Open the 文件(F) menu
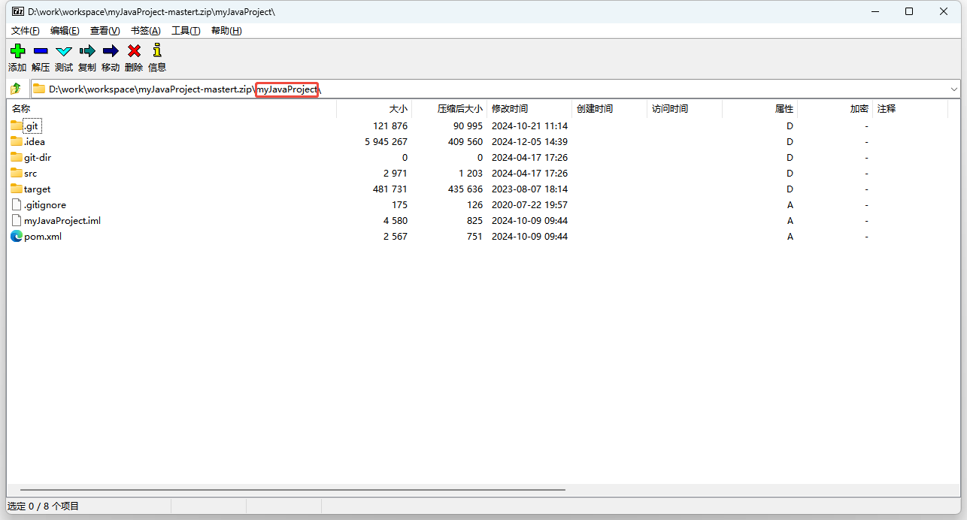The width and height of the screenshot is (967, 520). 25,31
